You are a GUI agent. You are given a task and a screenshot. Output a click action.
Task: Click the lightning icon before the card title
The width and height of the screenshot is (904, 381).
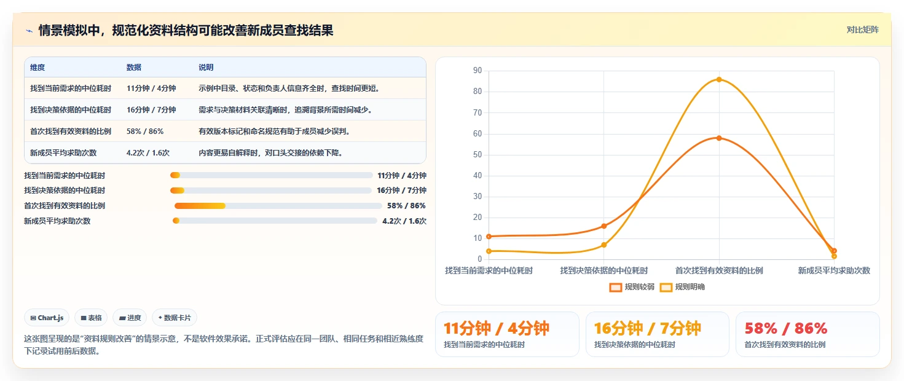click(x=29, y=30)
